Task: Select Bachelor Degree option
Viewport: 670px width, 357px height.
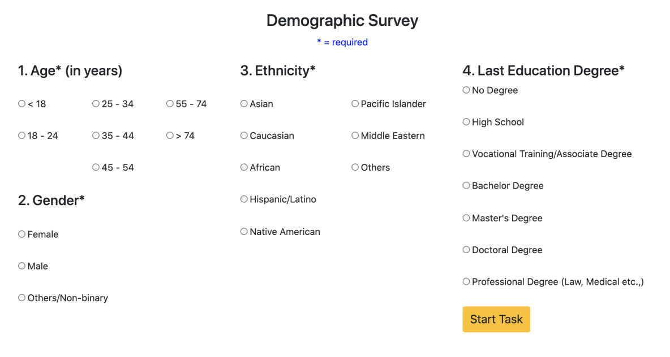Action: click(466, 185)
